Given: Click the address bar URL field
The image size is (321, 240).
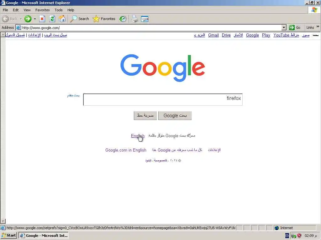Looking at the screenshot, I should 151,28.
